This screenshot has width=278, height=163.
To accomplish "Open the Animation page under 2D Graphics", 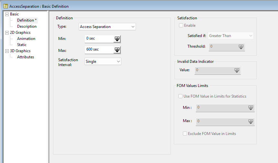I will tap(26, 39).
